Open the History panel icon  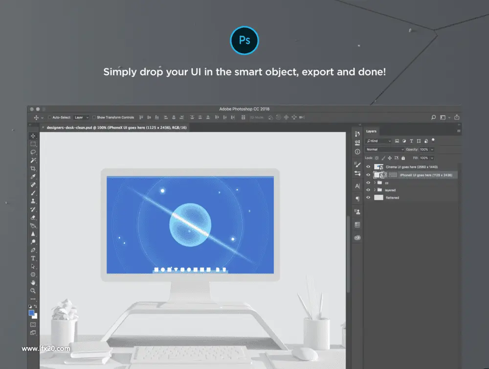357,134
